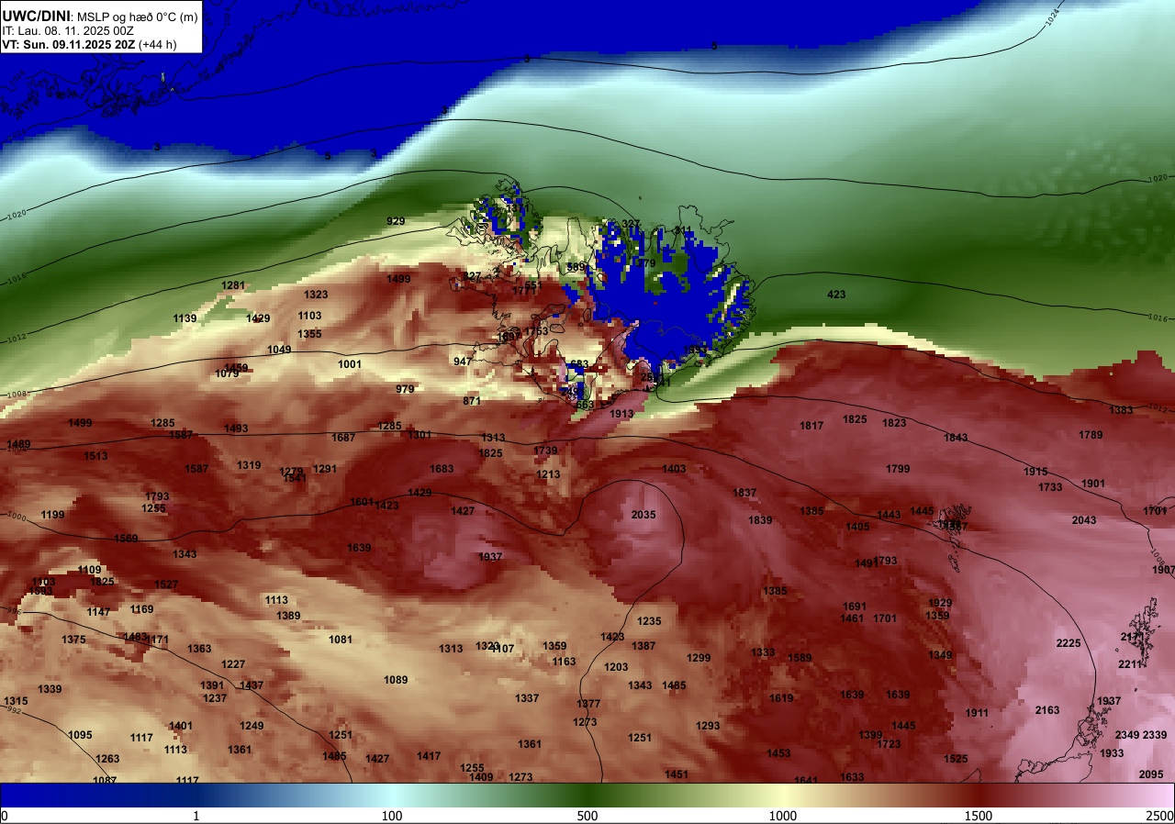Image resolution: width=1175 pixels, height=824 pixels.
Task: Click the 'UWC/DINI' title text
Action: pyautogui.click(x=36, y=16)
